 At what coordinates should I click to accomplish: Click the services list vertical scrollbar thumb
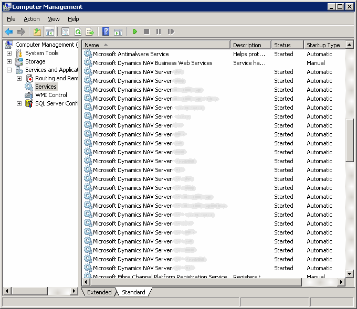350,141
